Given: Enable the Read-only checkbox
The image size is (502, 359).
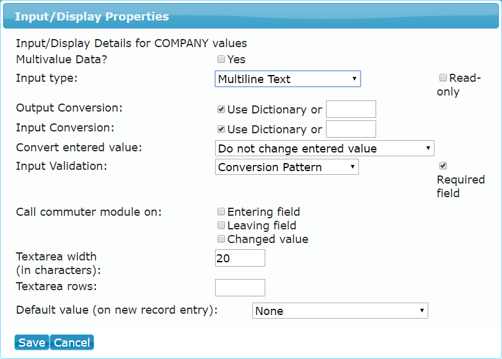Looking at the screenshot, I should [443, 78].
